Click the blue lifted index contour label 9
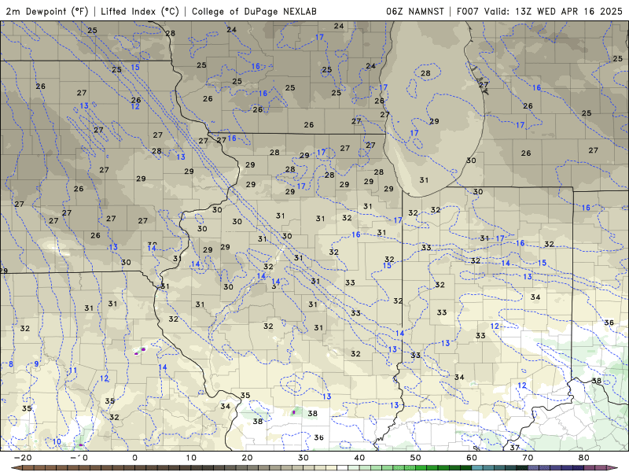 tap(36, 364)
